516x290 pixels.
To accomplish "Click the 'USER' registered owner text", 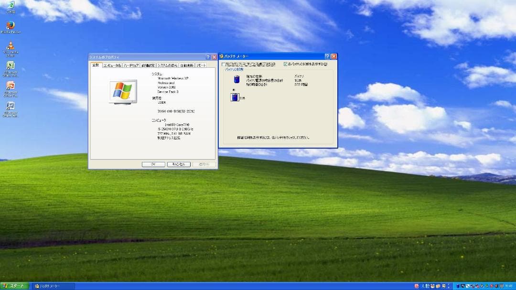I will [161, 102].
